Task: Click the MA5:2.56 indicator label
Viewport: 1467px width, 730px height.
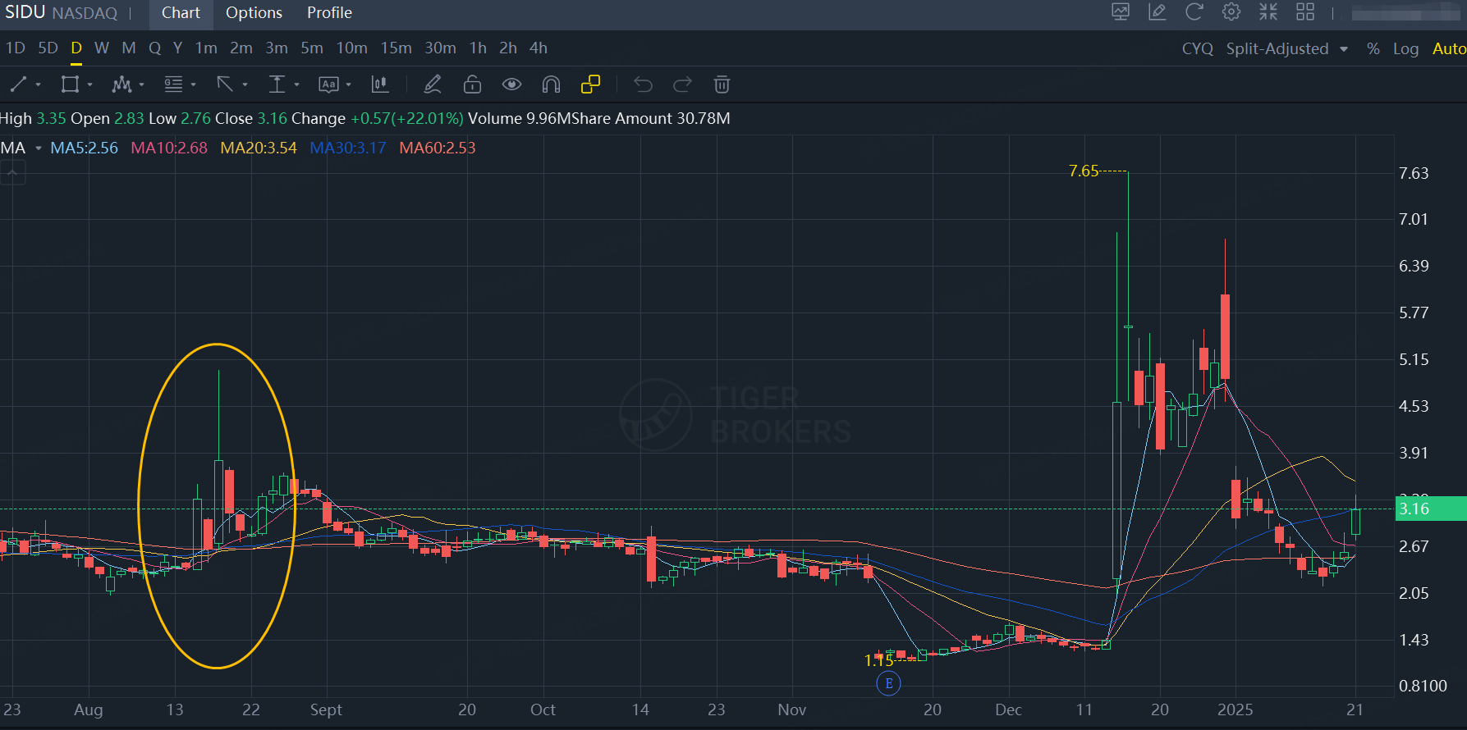Action: pyautogui.click(x=85, y=148)
